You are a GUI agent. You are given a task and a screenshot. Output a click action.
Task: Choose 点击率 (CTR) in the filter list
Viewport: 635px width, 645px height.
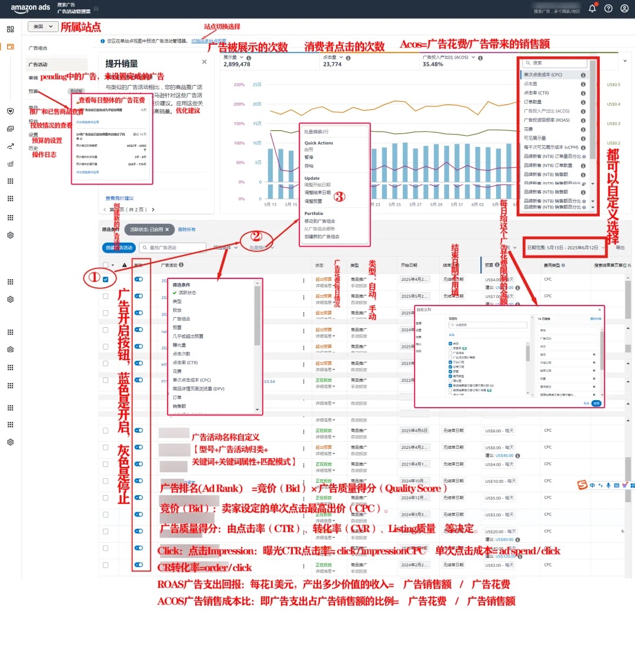point(185,363)
